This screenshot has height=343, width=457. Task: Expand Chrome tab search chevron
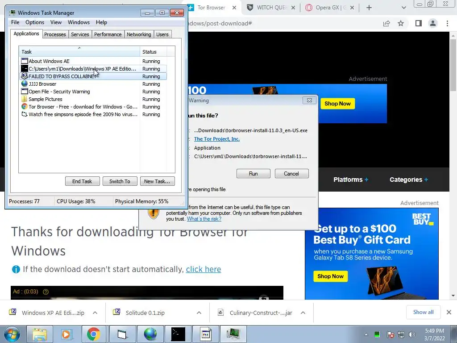(x=403, y=8)
